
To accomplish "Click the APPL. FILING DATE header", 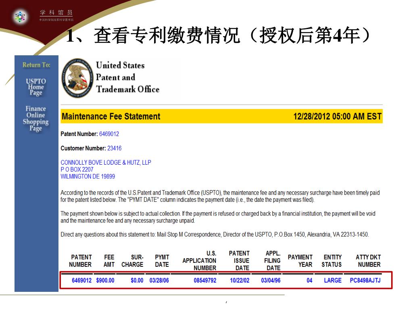I will coord(272,260).
